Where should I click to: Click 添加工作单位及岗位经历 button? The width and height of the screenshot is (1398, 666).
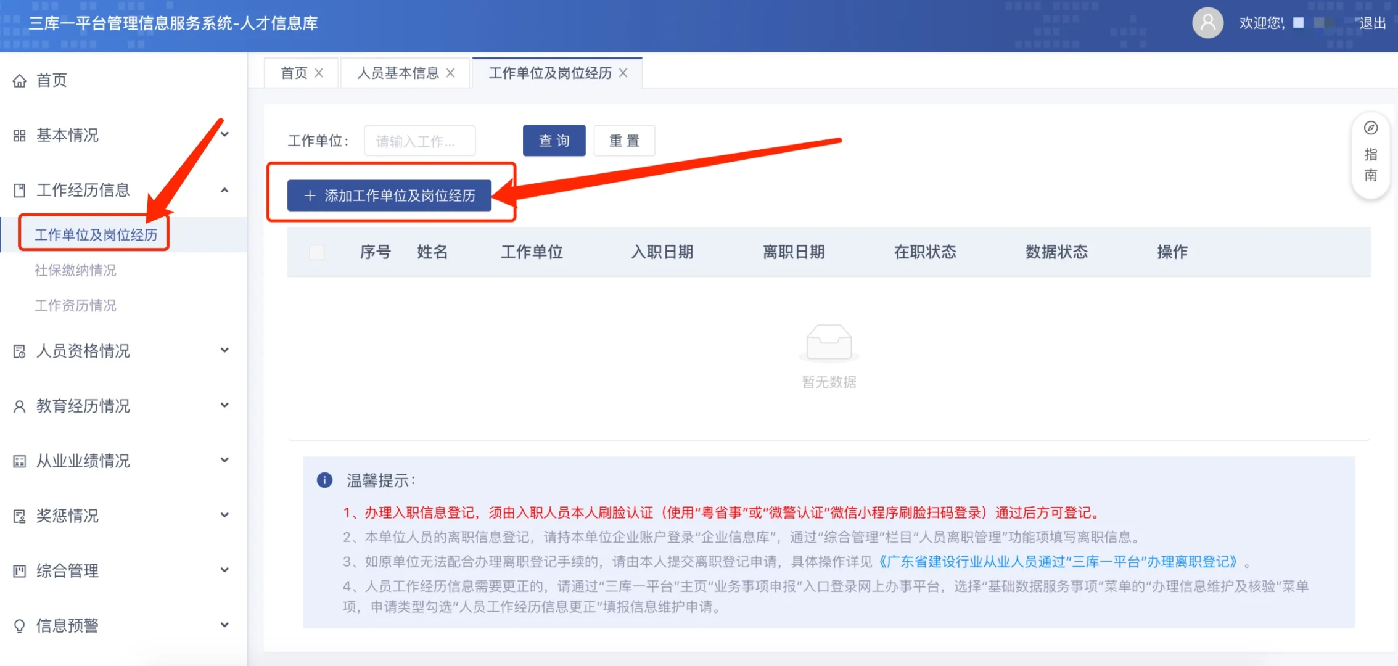coord(389,195)
